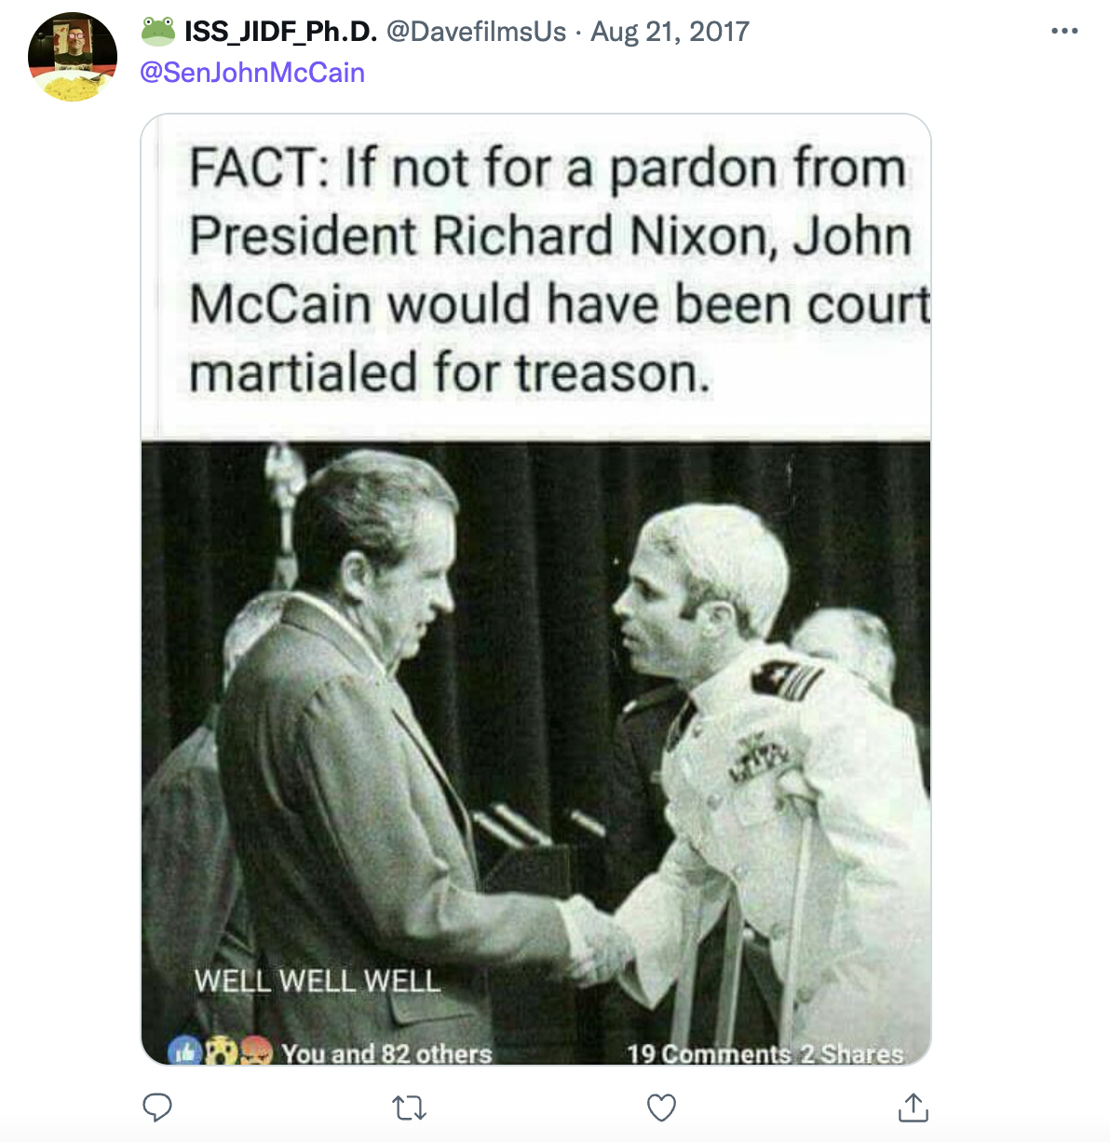This screenshot has width=1110, height=1142.
Task: Open the author's profile avatar picture
Action: [73, 57]
